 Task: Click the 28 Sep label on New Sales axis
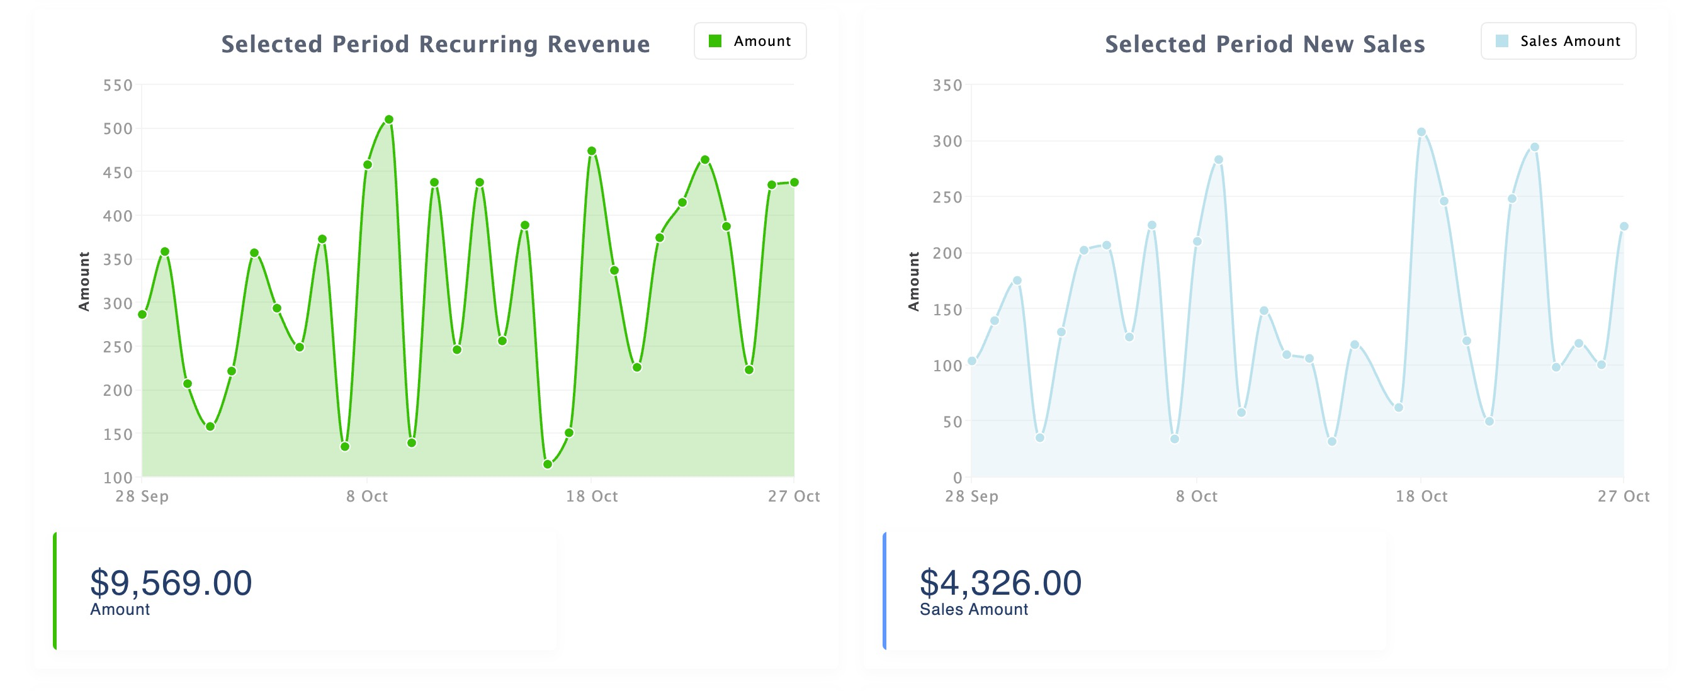971,497
